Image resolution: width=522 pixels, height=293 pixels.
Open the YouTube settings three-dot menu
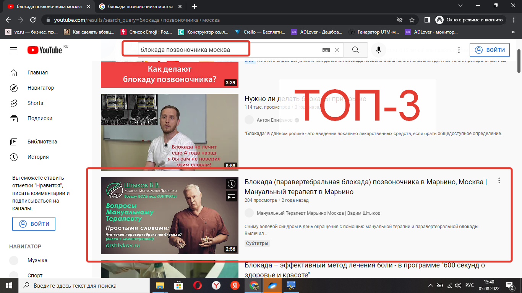tap(459, 50)
